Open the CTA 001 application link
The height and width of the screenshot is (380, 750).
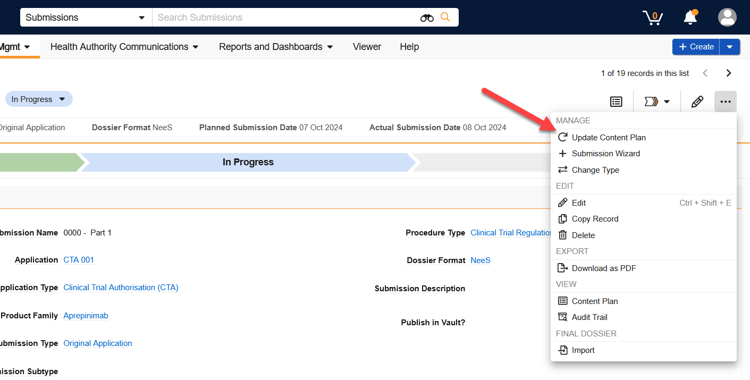[78, 259]
